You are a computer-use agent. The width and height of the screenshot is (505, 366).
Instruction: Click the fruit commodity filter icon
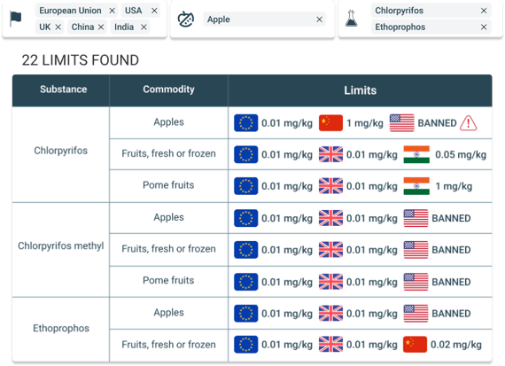point(186,19)
